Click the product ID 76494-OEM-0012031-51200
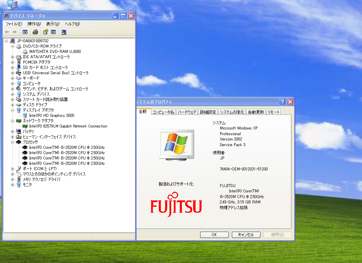362x263 pixels. tap(244, 169)
